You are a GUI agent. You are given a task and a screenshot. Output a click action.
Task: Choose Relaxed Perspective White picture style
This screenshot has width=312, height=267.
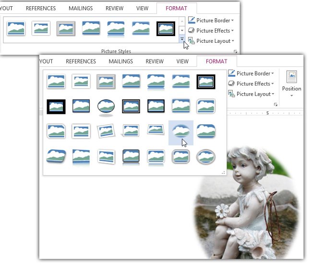[x=156, y=130]
